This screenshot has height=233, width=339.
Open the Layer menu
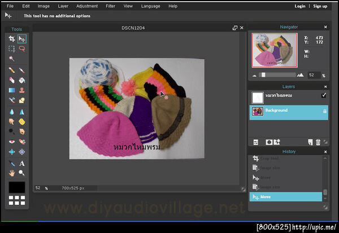(x=63, y=6)
